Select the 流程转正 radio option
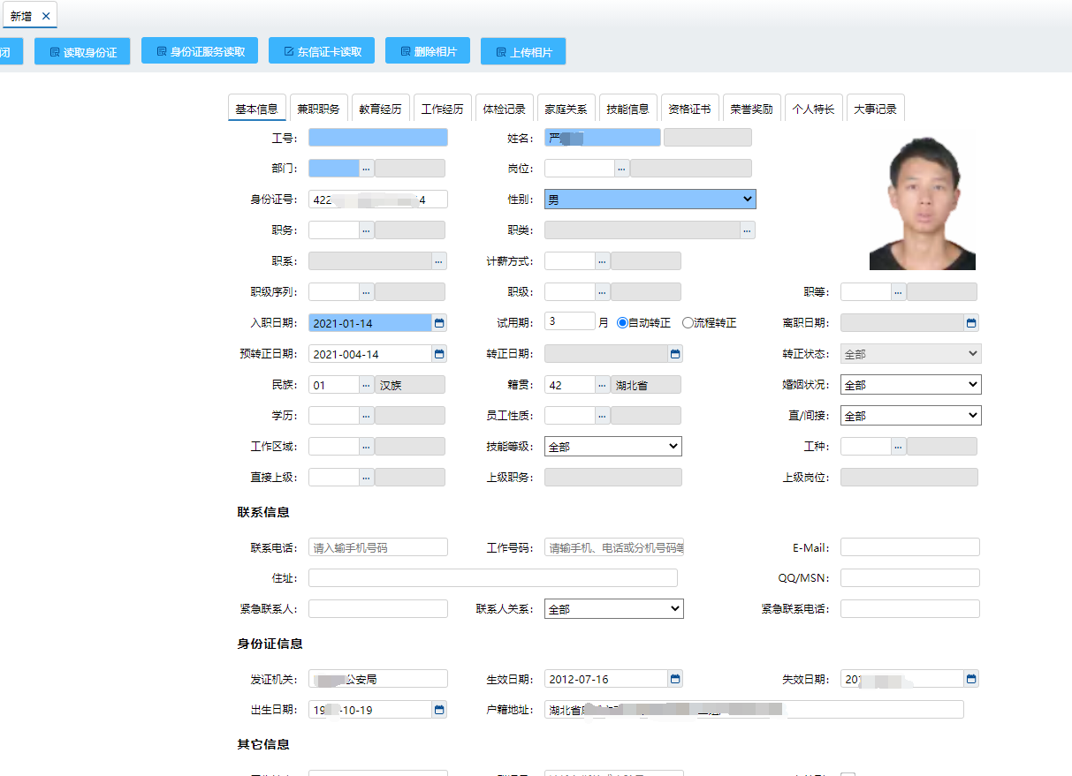The height and width of the screenshot is (776, 1072). click(x=688, y=321)
